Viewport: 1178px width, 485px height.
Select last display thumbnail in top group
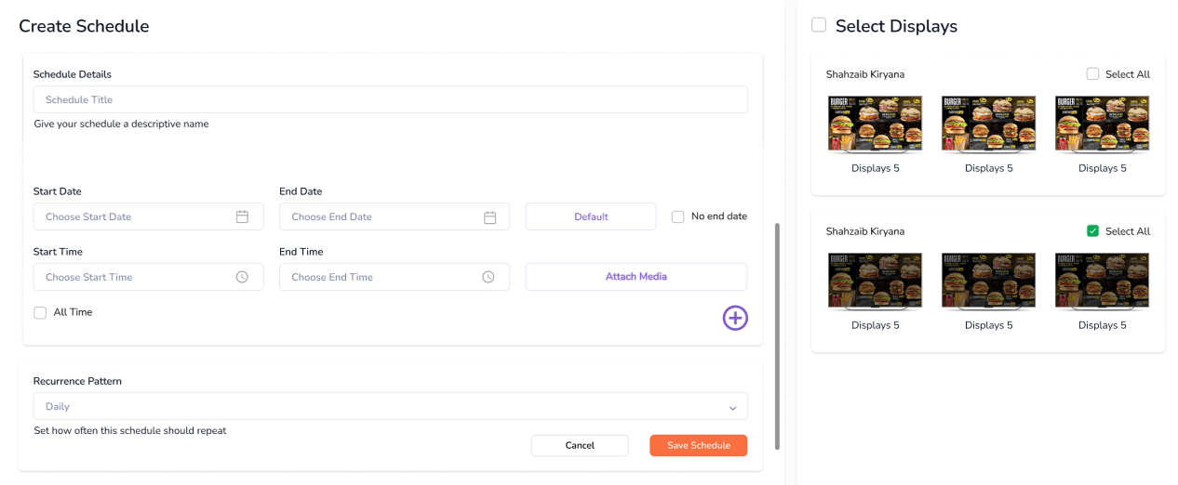(x=1102, y=123)
